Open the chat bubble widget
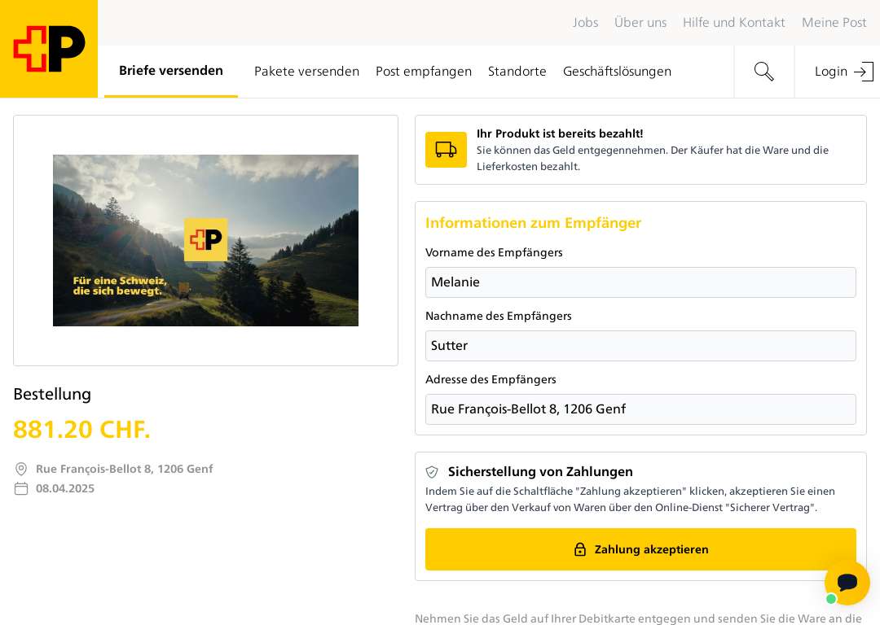880x625 pixels. 847,583
